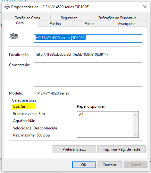Confirm with the OK button

84,165
